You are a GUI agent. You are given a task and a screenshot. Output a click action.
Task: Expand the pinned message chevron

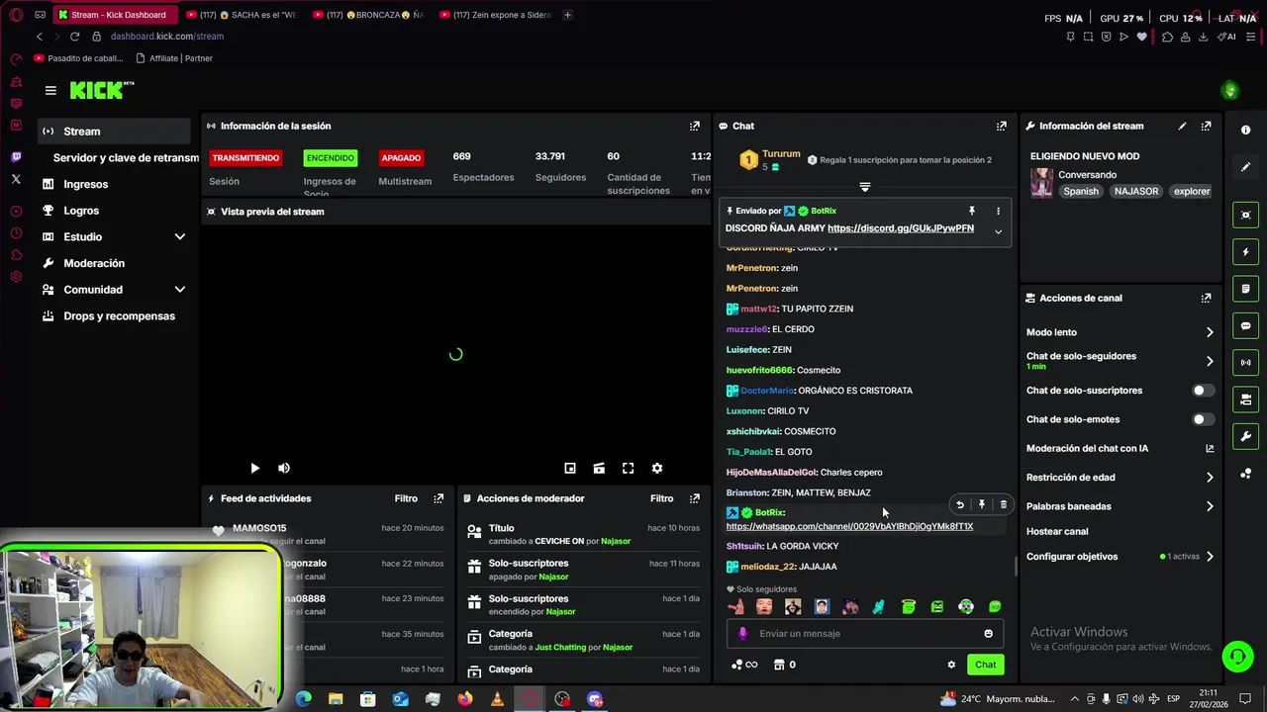point(998,231)
